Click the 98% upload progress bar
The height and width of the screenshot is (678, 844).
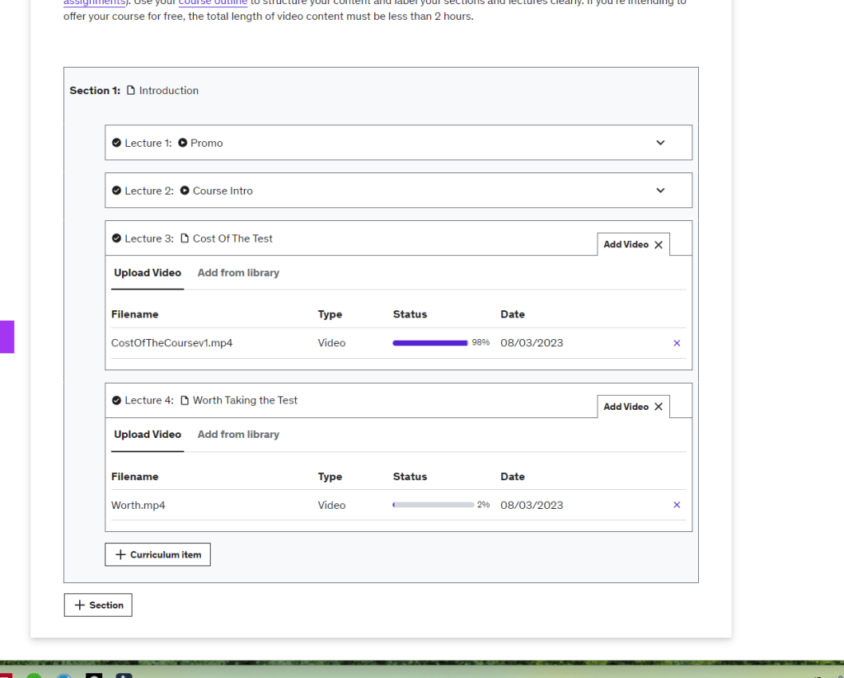click(430, 343)
